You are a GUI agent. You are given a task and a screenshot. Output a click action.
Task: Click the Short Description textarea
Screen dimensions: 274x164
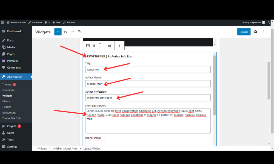[x=148, y=121]
